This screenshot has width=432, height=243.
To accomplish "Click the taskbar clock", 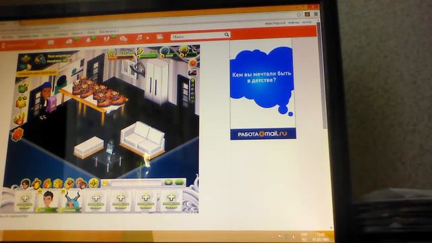I will click(x=321, y=237).
